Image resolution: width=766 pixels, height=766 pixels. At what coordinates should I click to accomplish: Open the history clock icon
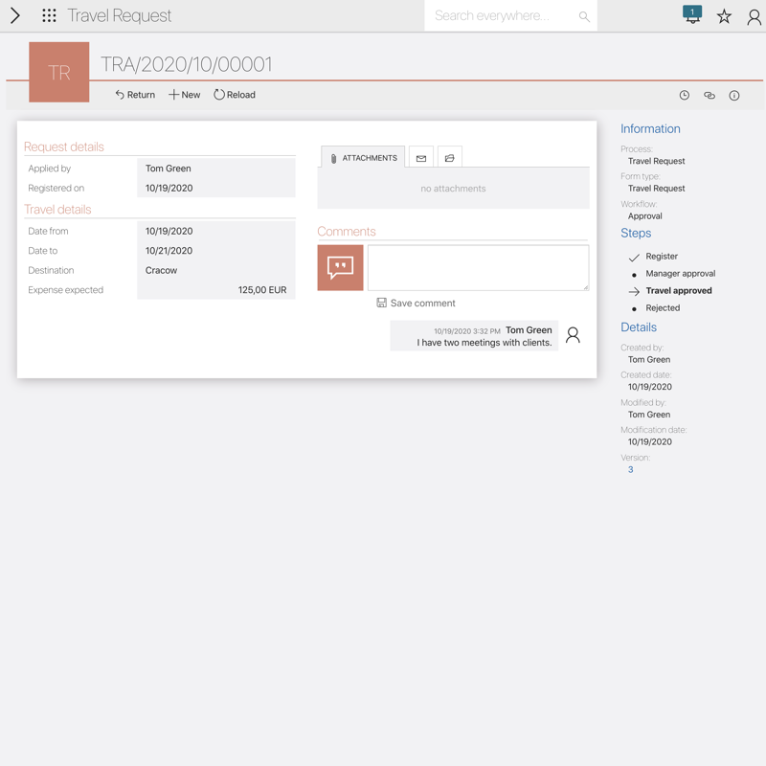(x=685, y=96)
